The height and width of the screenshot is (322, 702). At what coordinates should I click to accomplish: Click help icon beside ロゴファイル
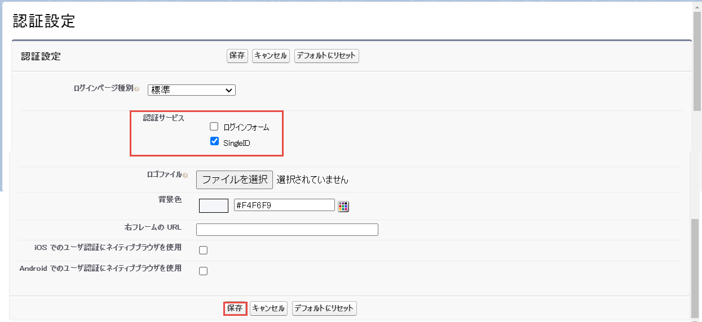(x=185, y=176)
